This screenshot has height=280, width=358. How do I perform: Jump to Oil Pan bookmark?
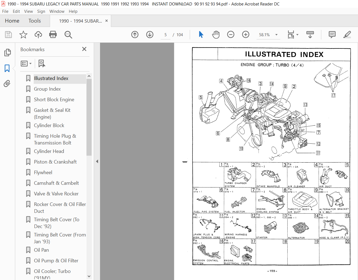[x=42, y=250]
